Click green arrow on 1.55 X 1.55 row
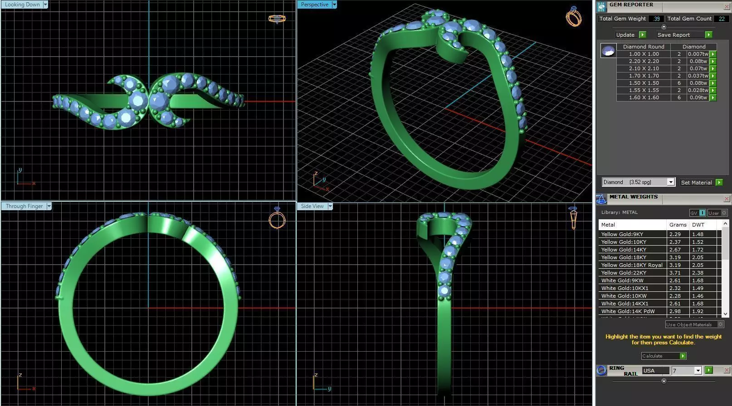Image resolution: width=732 pixels, height=406 pixels. pyautogui.click(x=713, y=90)
